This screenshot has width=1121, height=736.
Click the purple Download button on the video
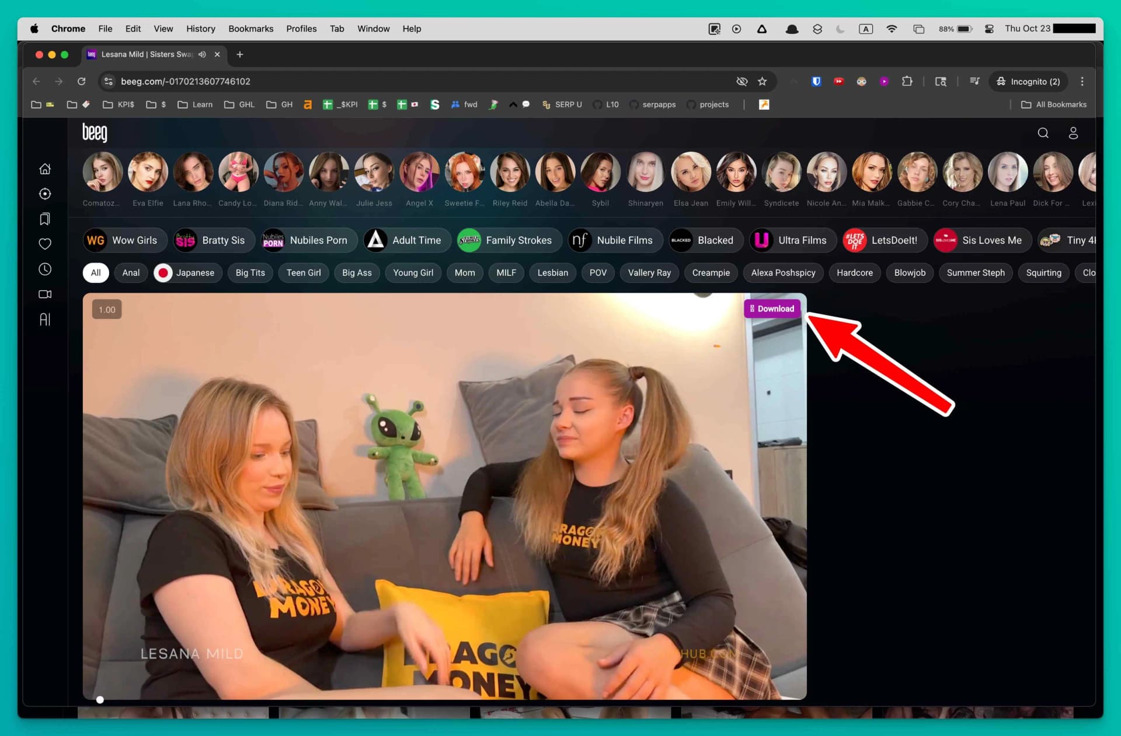(x=772, y=309)
